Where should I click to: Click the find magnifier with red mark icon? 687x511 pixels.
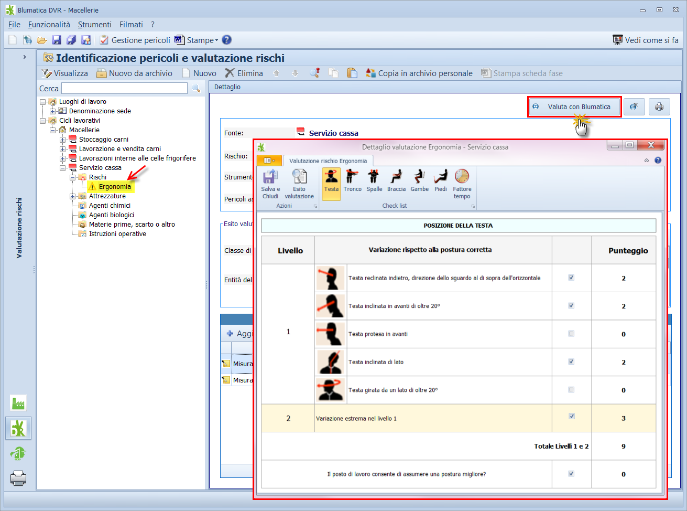314,73
